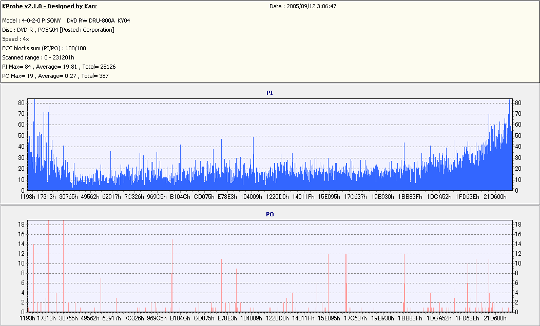
Task: Click PI chart x-axis label 104009h
Action: tap(251, 197)
